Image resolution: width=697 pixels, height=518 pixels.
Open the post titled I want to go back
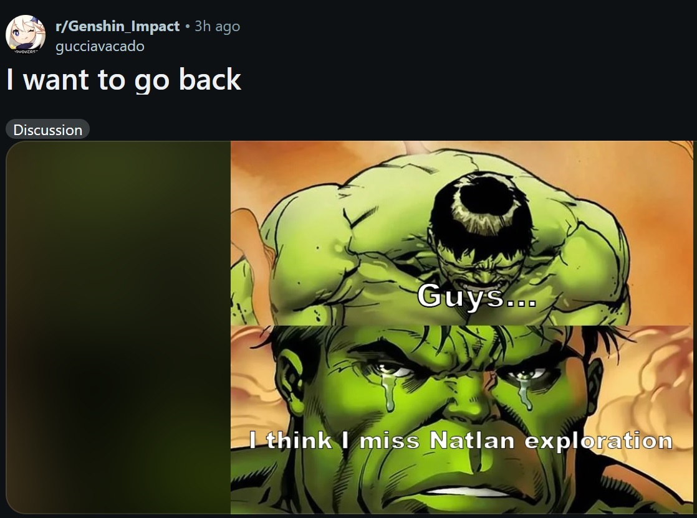[x=123, y=80]
